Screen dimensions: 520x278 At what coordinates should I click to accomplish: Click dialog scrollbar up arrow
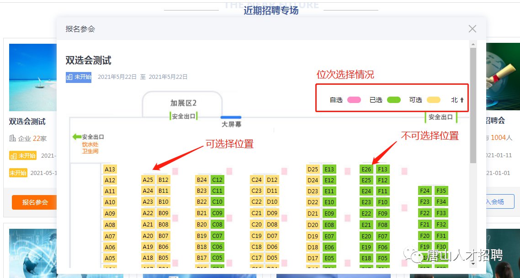(x=473, y=44)
